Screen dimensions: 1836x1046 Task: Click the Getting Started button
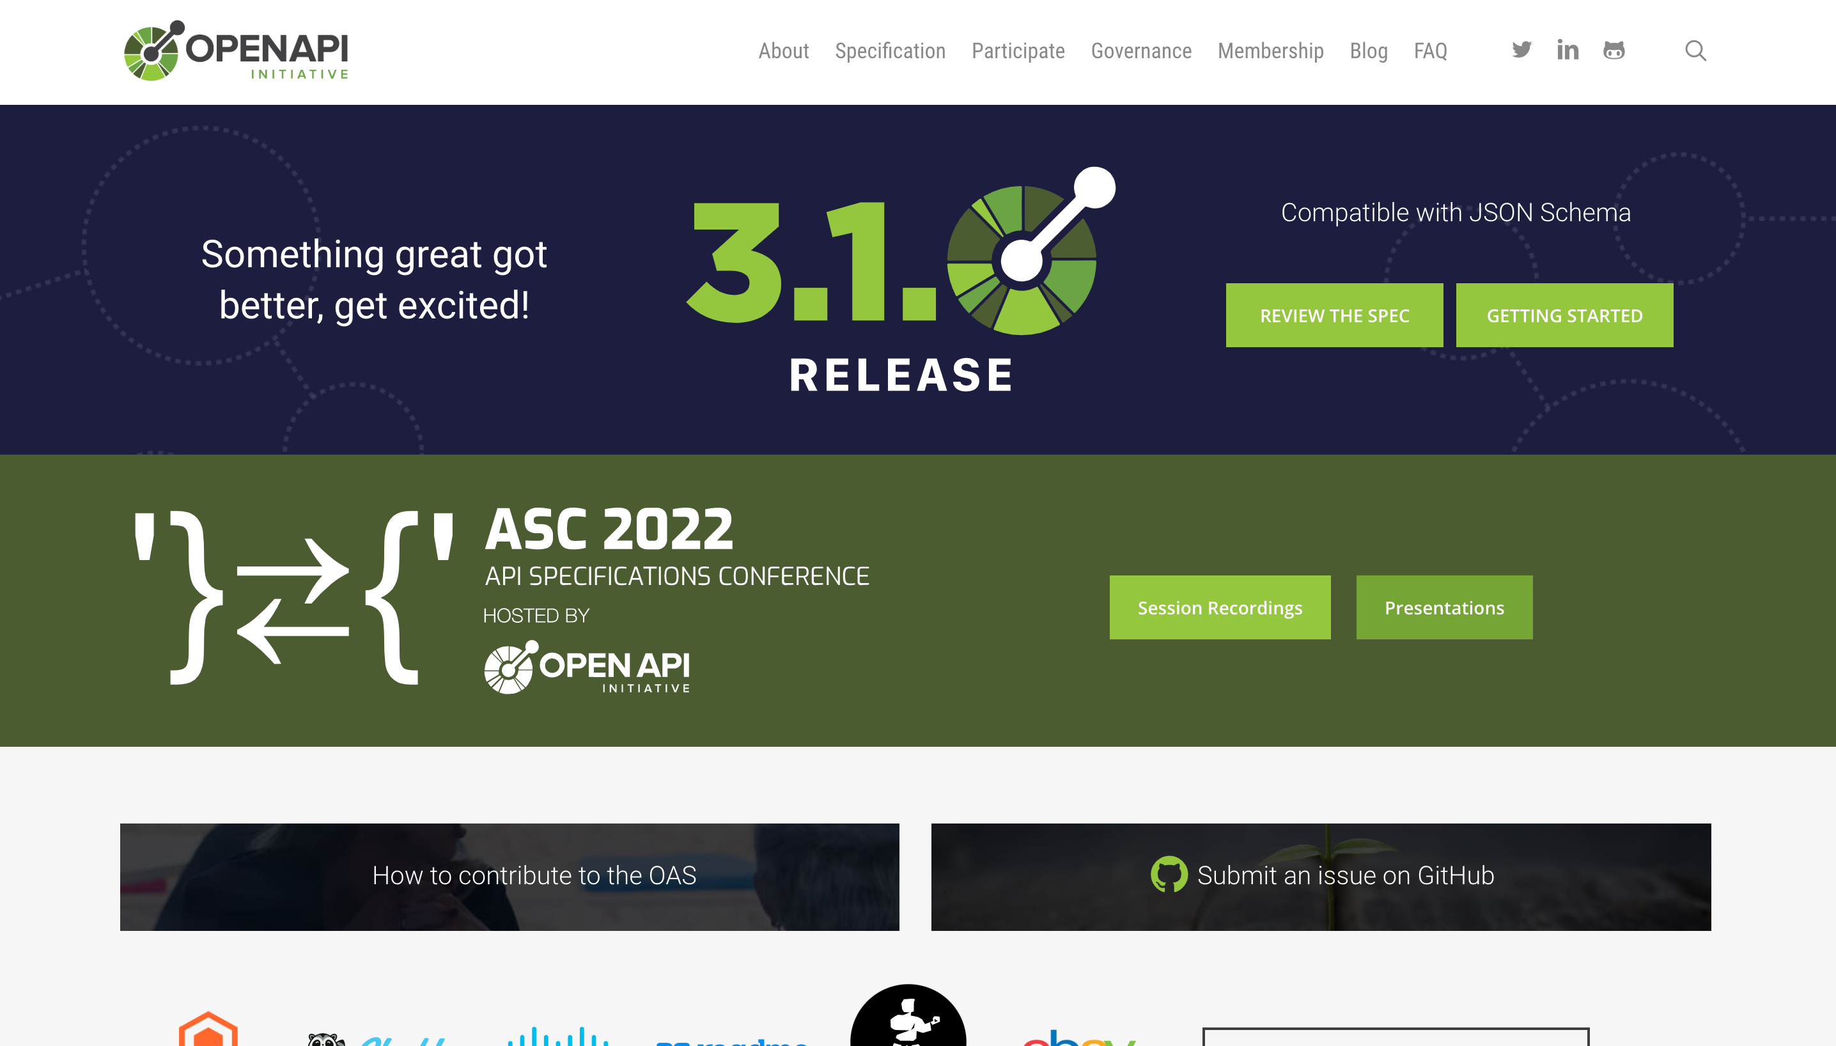[1564, 315]
